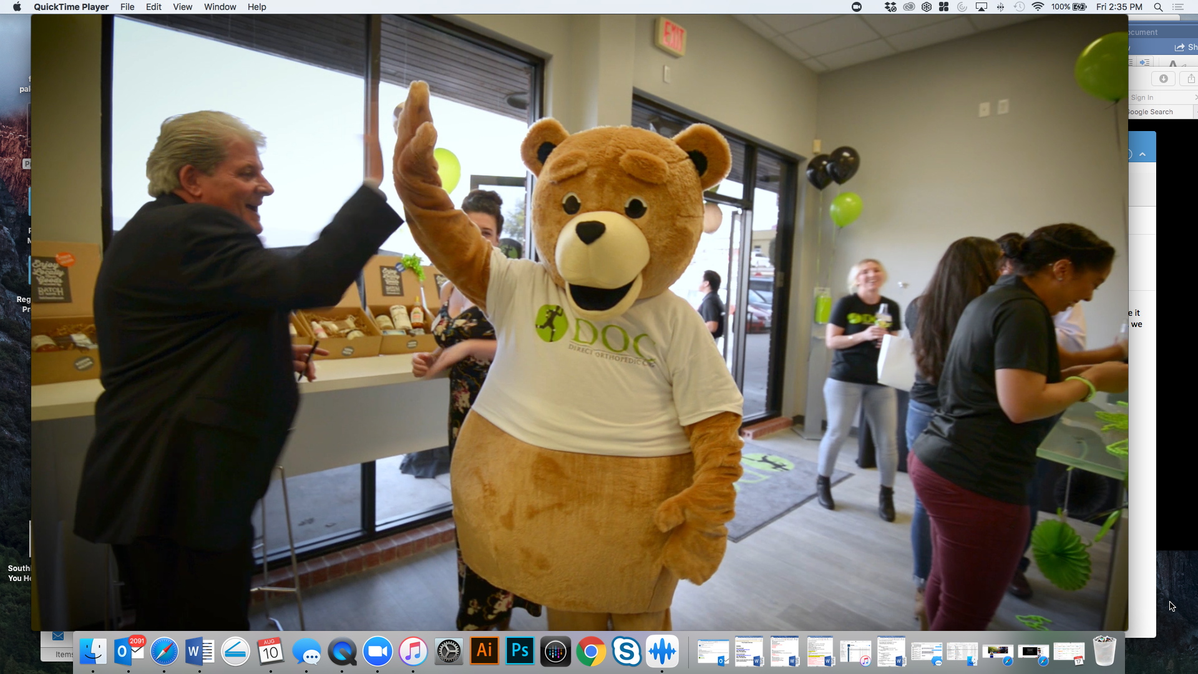
Task: Click QuickTime Player icon in dock
Action: click(x=342, y=652)
